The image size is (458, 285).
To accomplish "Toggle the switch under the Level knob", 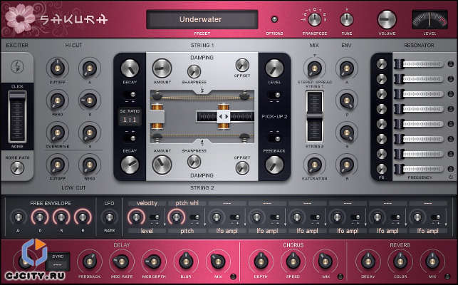I will 274,95.
